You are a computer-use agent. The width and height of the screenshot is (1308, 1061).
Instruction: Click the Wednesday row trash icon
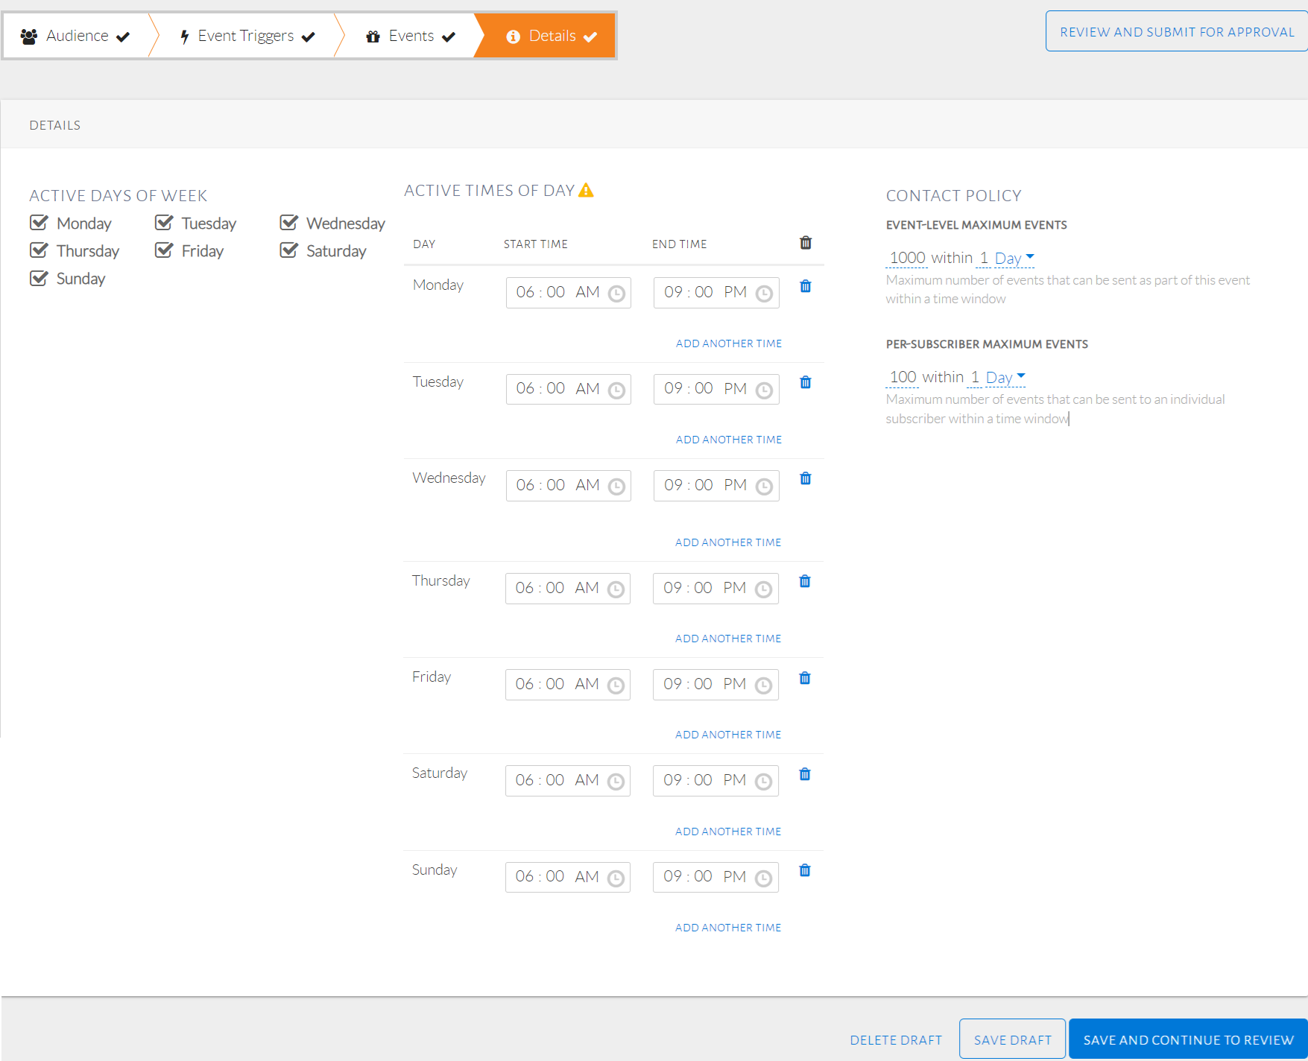pos(805,478)
